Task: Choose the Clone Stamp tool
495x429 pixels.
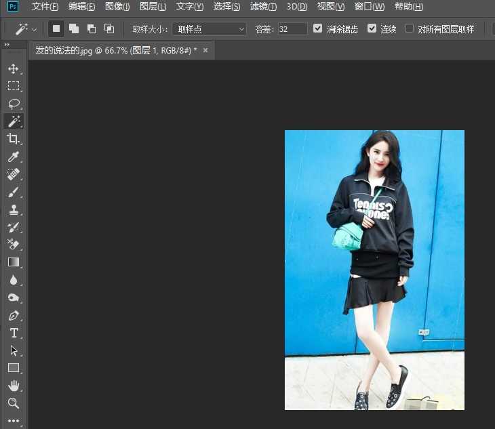Action: pyautogui.click(x=13, y=210)
